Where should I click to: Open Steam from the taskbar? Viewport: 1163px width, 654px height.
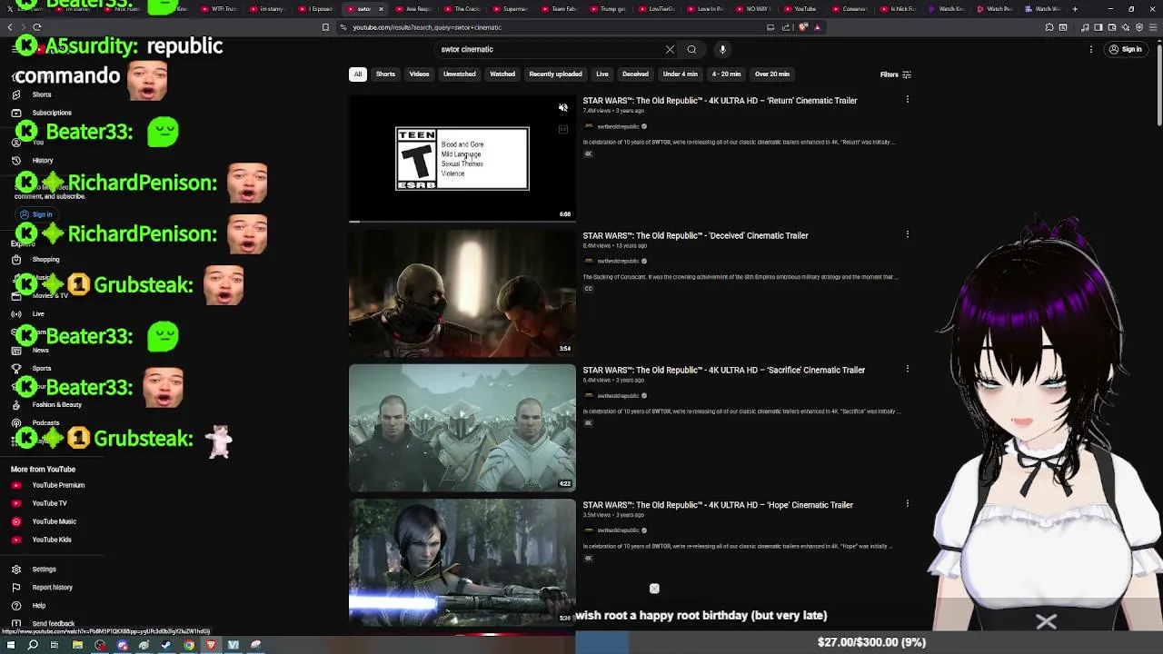coord(166,645)
